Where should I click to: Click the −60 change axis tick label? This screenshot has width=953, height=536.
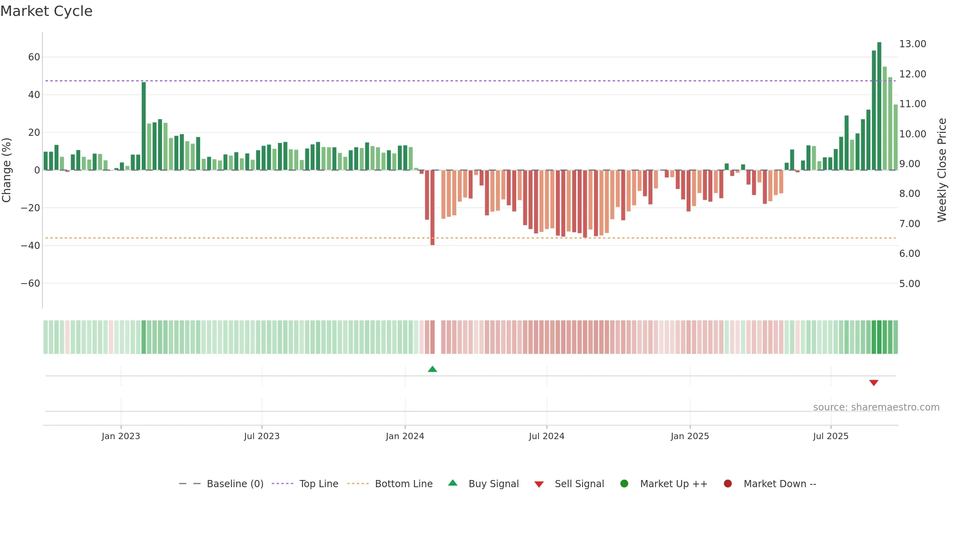(x=30, y=283)
